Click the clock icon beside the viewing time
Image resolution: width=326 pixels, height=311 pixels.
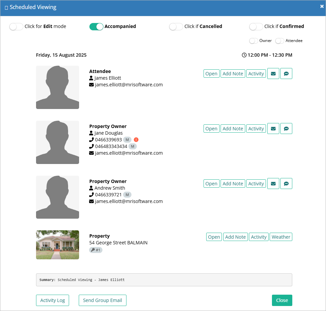[x=244, y=55]
